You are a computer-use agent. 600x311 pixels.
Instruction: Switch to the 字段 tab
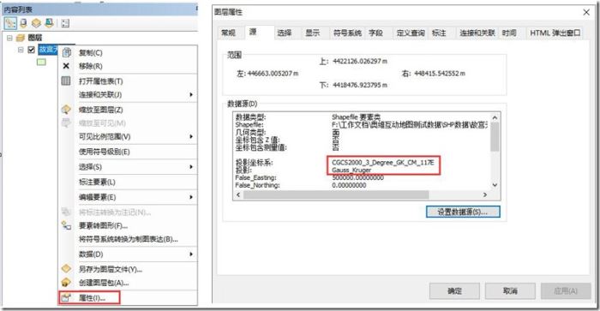(375, 33)
